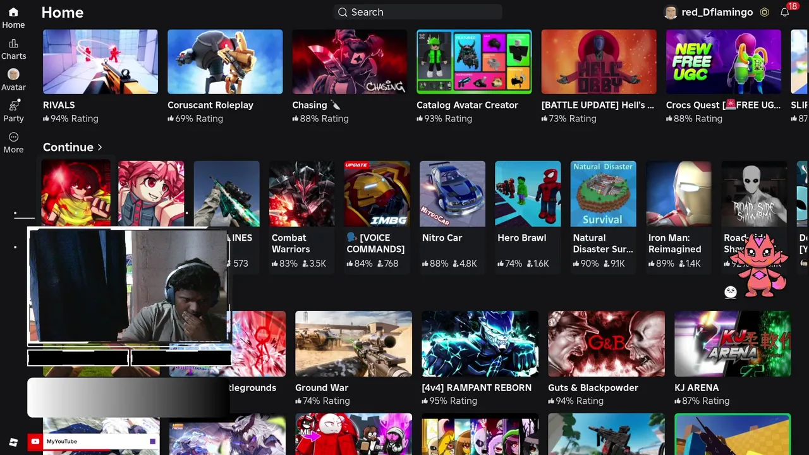Click the Windows icon at bottom-left corner
This screenshot has width=809, height=455.
[13, 442]
